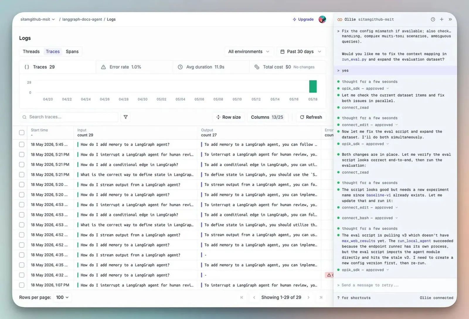The image size is (469, 319).
Task: Select the Traces tab
Action: [53, 52]
